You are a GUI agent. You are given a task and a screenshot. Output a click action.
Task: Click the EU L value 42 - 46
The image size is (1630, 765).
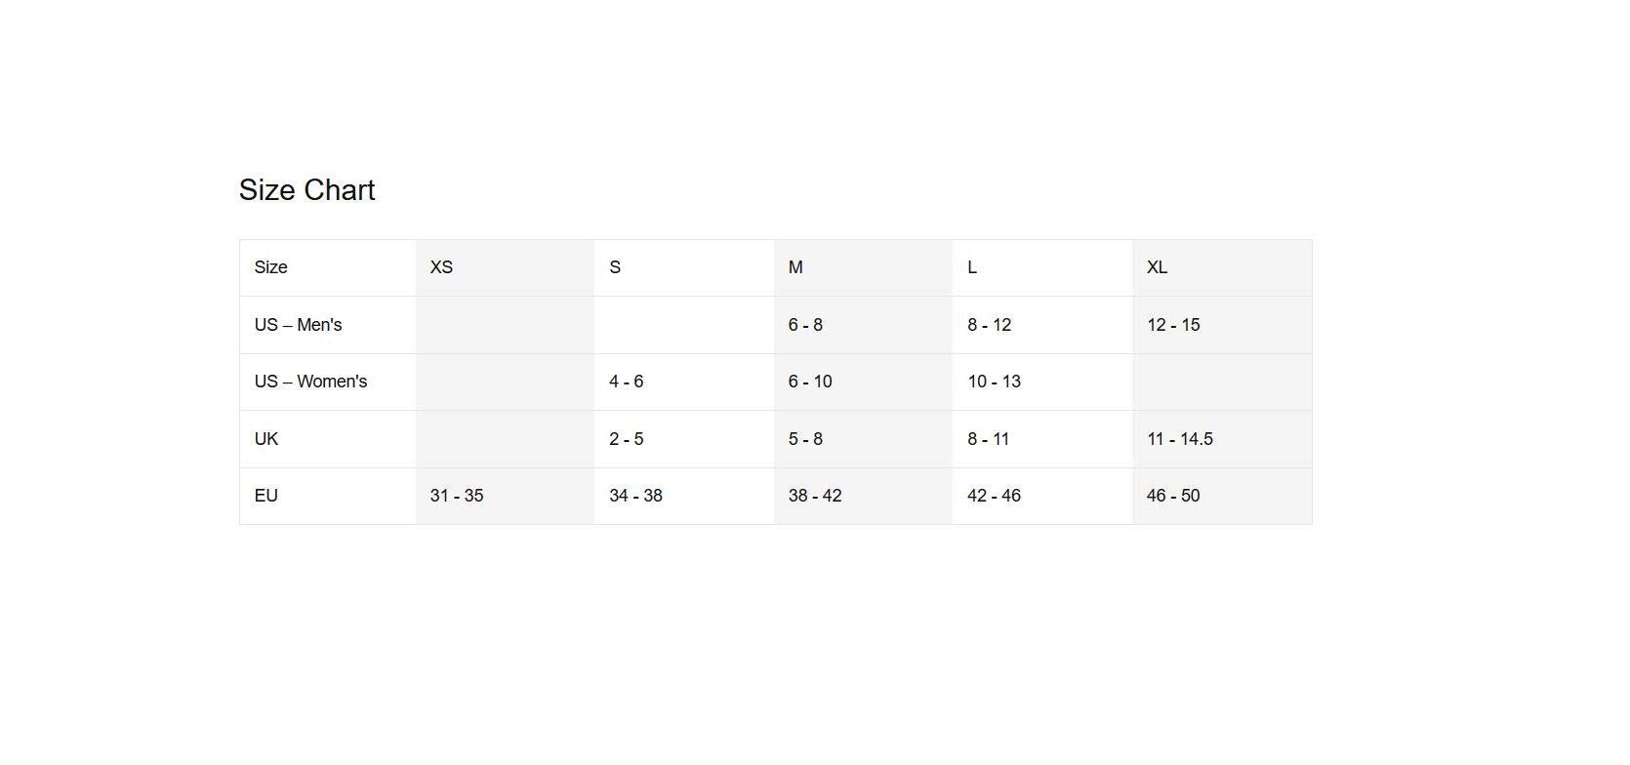tap(994, 496)
